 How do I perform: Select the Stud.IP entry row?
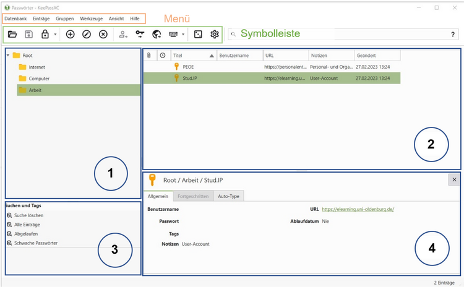(272, 78)
